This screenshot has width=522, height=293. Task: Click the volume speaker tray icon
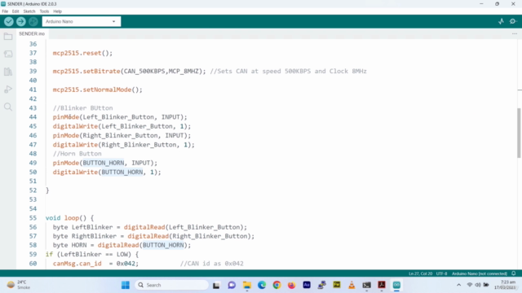click(478, 285)
